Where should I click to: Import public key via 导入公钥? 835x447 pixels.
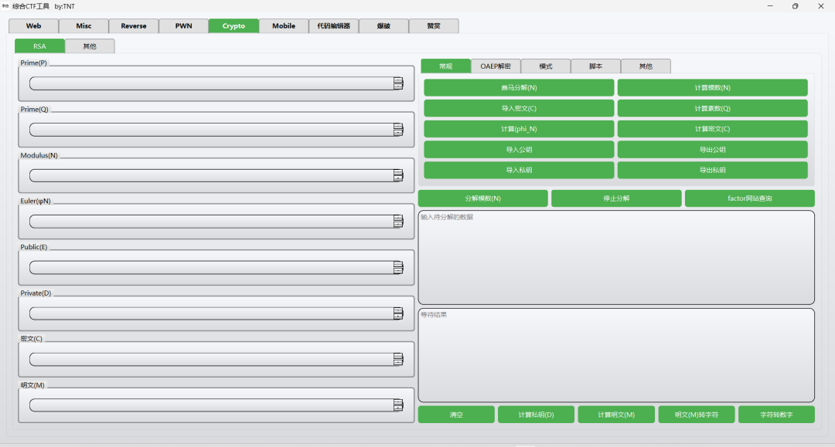[x=519, y=150]
